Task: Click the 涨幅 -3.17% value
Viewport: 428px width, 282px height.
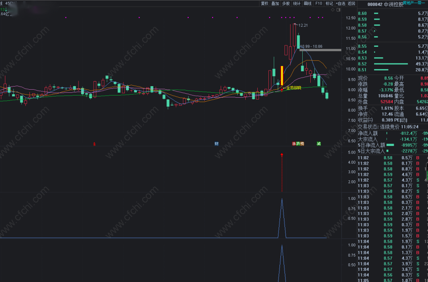Action: pos(386,90)
